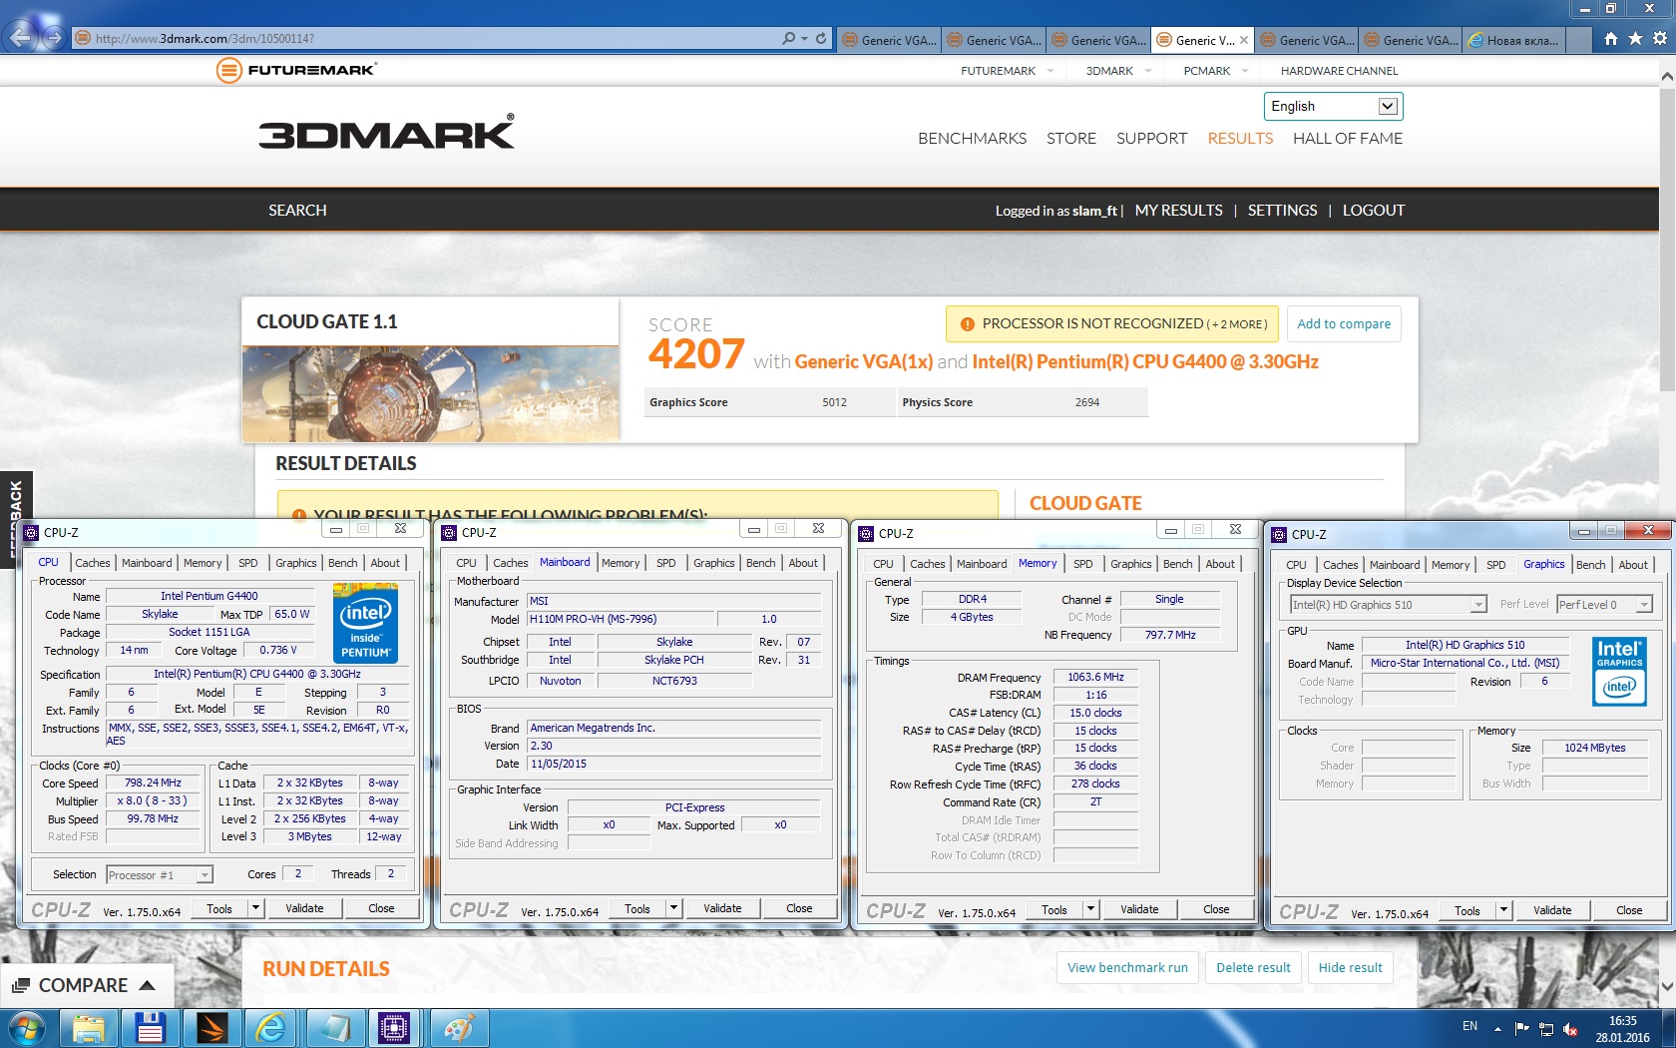1676x1048 pixels.
Task: Open browser favorites star icon
Action: (1635, 38)
